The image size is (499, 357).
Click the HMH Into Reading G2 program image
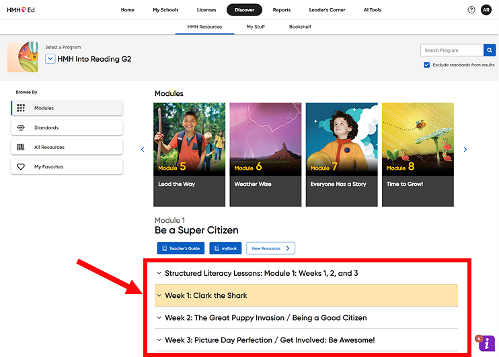click(23, 57)
